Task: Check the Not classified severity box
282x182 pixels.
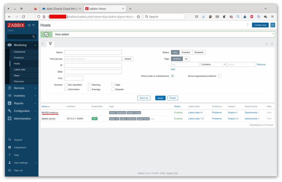Action: pyautogui.click(x=66, y=85)
